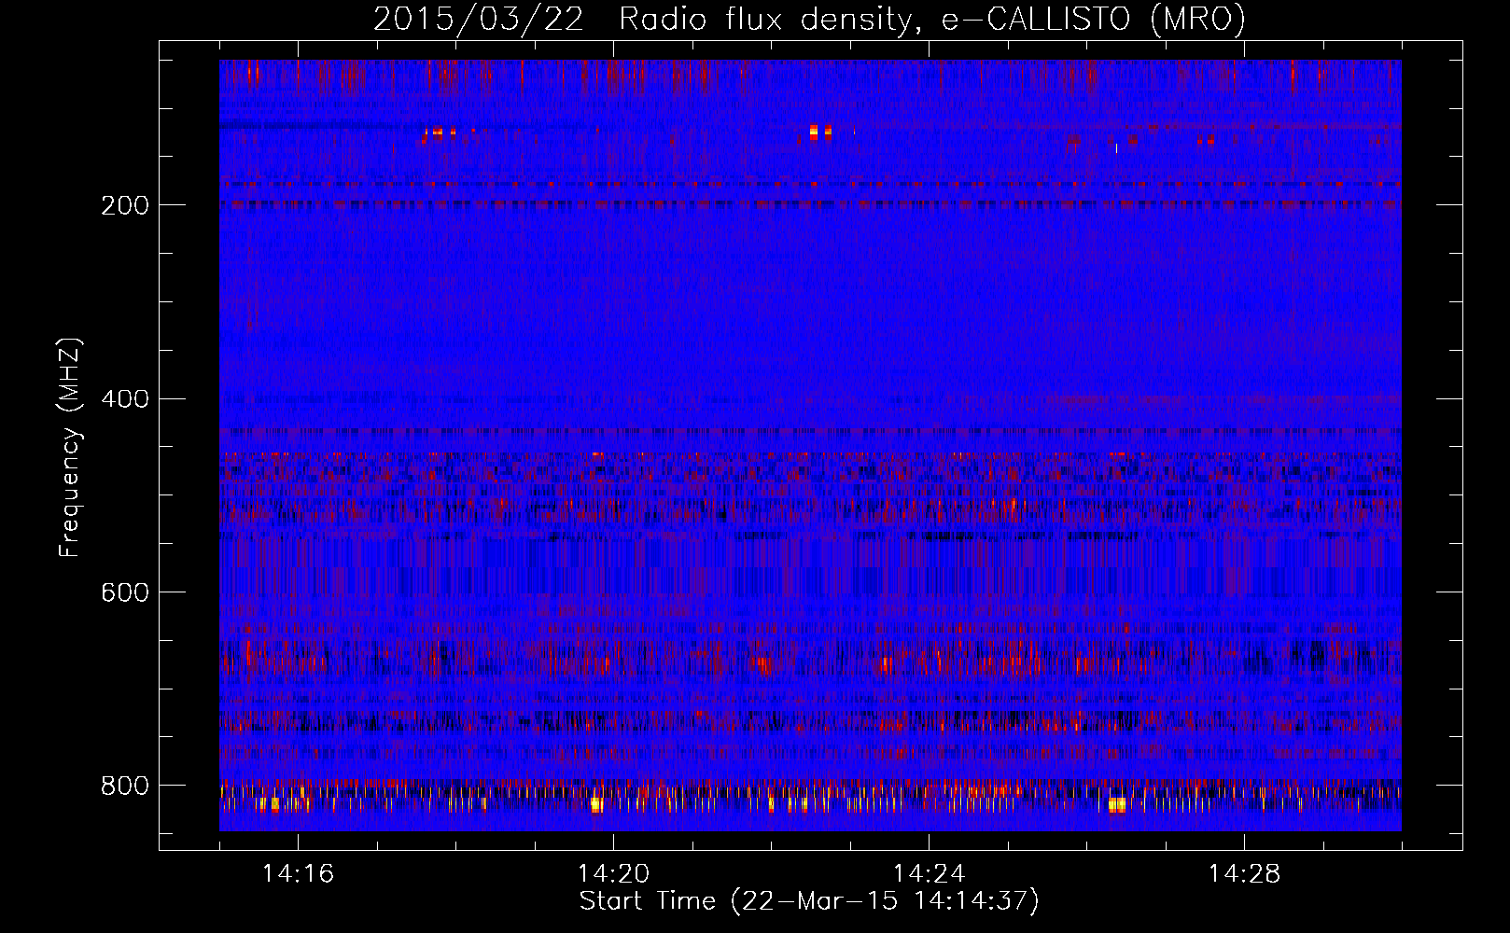Select the 200 frequency tick label

pos(125,205)
